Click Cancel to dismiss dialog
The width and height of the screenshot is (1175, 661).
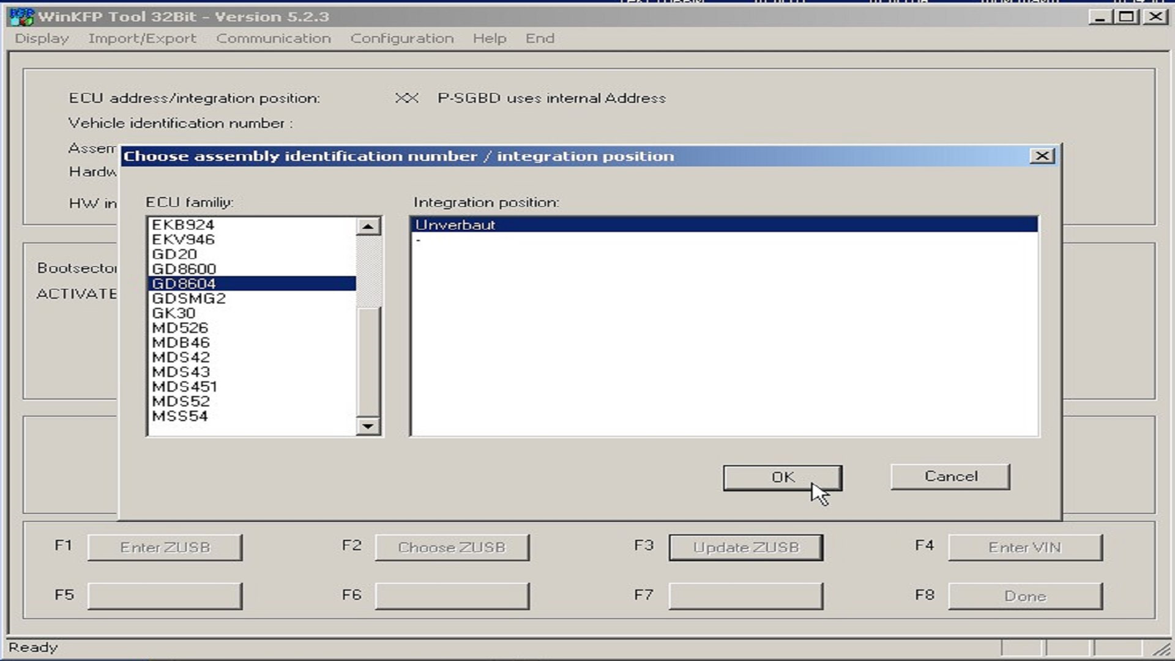[x=950, y=476]
